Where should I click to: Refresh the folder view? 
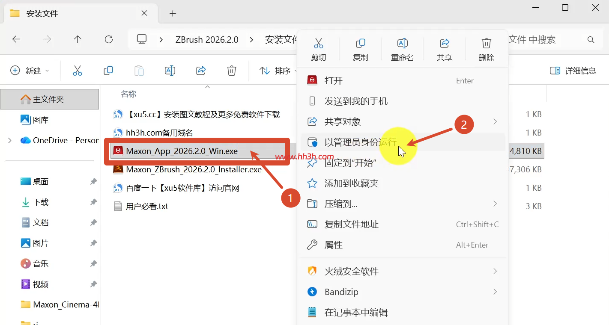coord(109,40)
